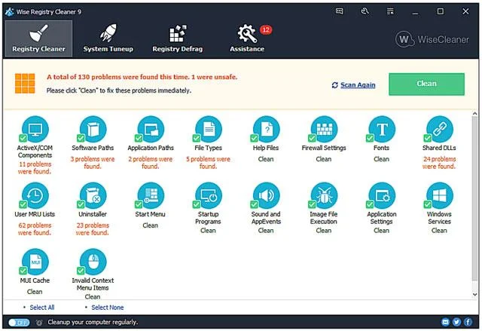This screenshot has width=482, height=331.
Task: Click the WiseCleaner logo
Action: [432, 39]
